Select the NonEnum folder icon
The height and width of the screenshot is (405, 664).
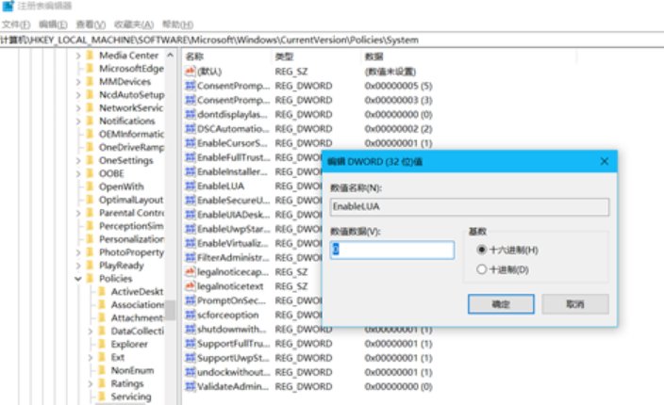102,370
